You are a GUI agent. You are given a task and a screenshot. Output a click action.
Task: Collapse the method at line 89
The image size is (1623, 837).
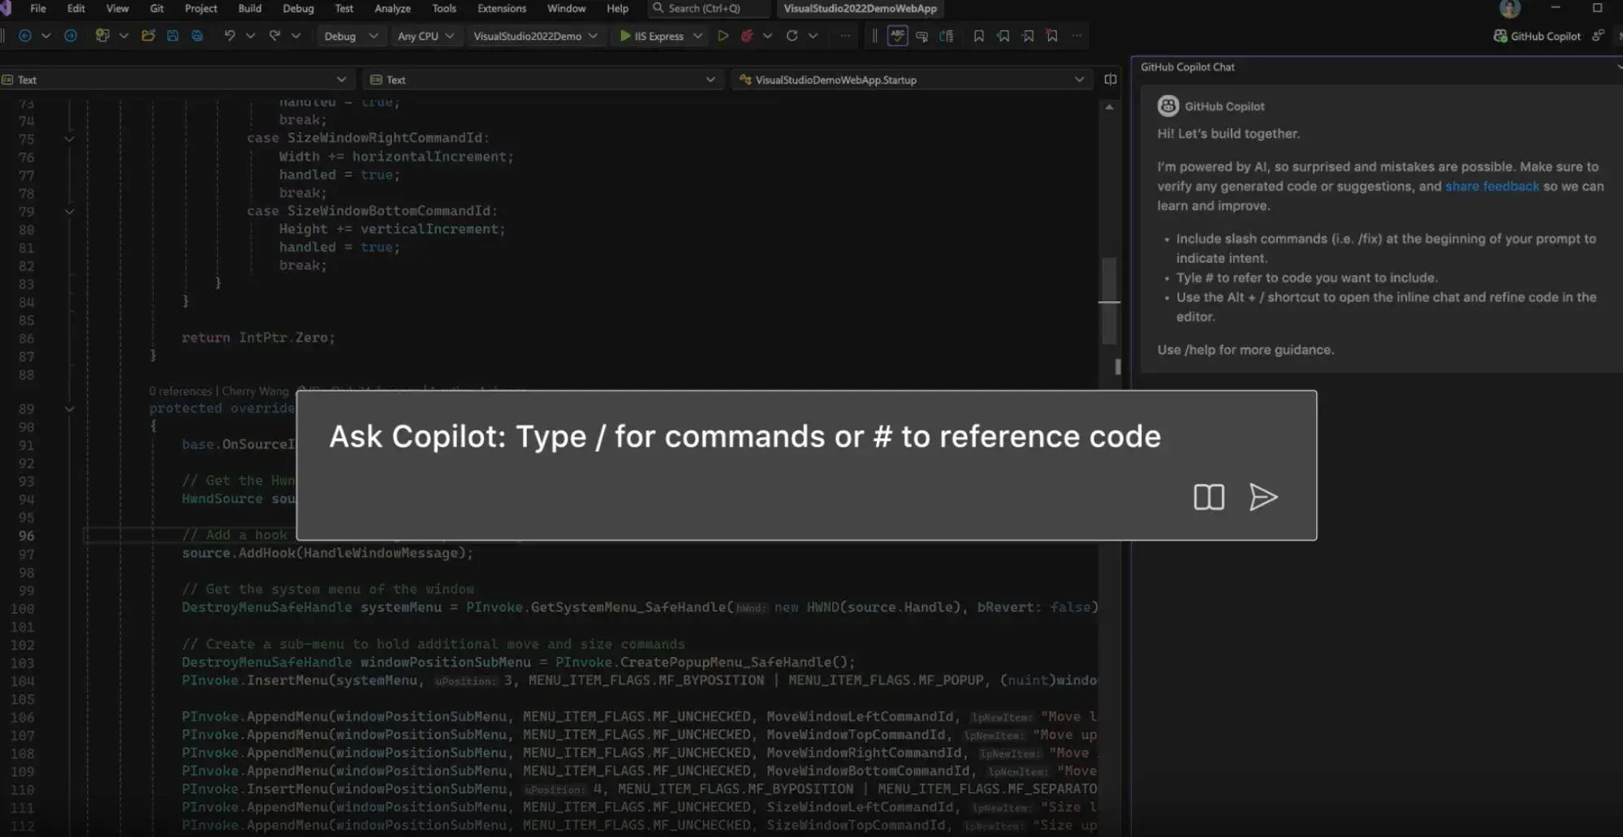coord(69,408)
